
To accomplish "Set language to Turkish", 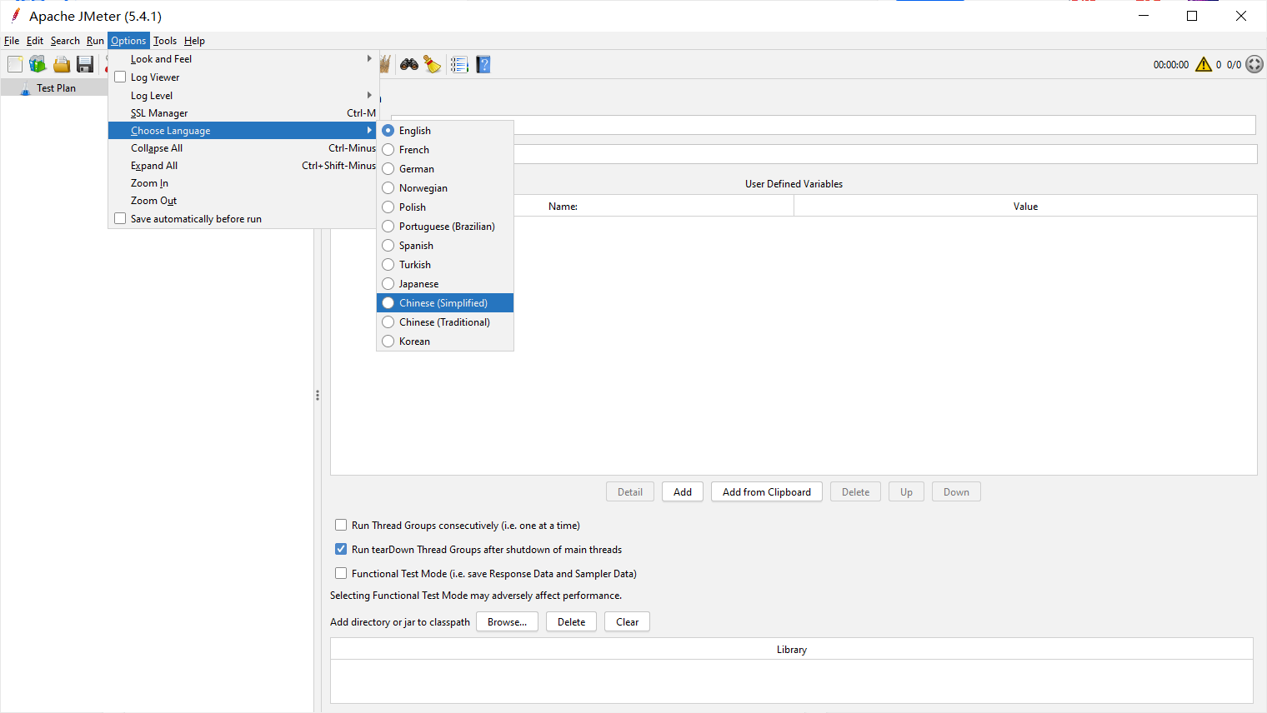I will 445,265.
